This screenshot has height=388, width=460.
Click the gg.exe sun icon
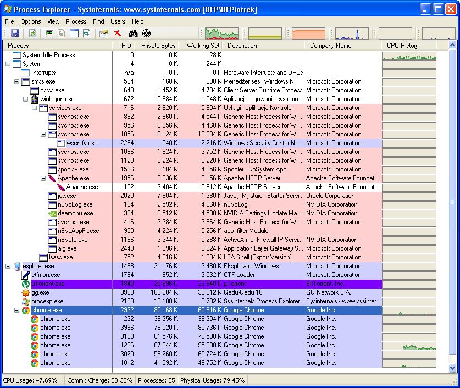tap(26, 293)
